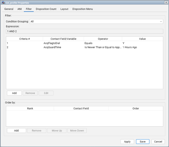Click the Criteria # column header
The height and width of the screenshot is (147, 169).
25,39
